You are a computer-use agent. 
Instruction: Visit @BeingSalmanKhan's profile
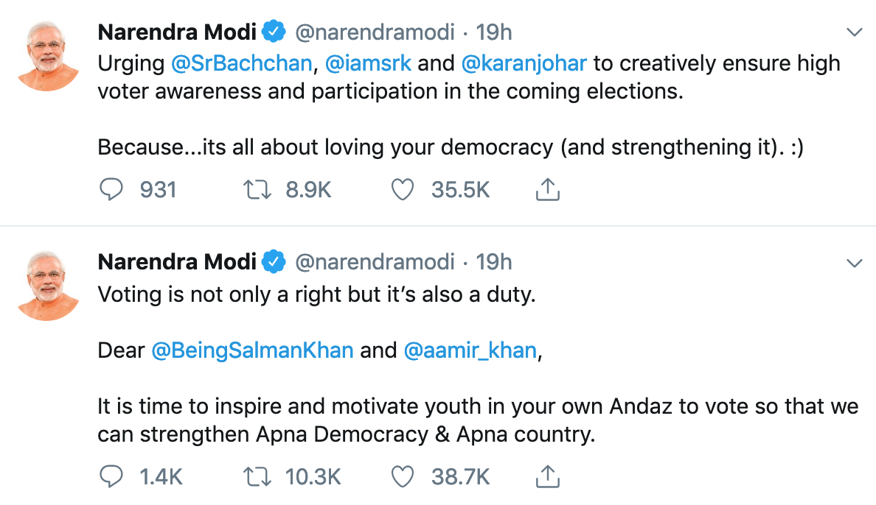tap(254, 350)
